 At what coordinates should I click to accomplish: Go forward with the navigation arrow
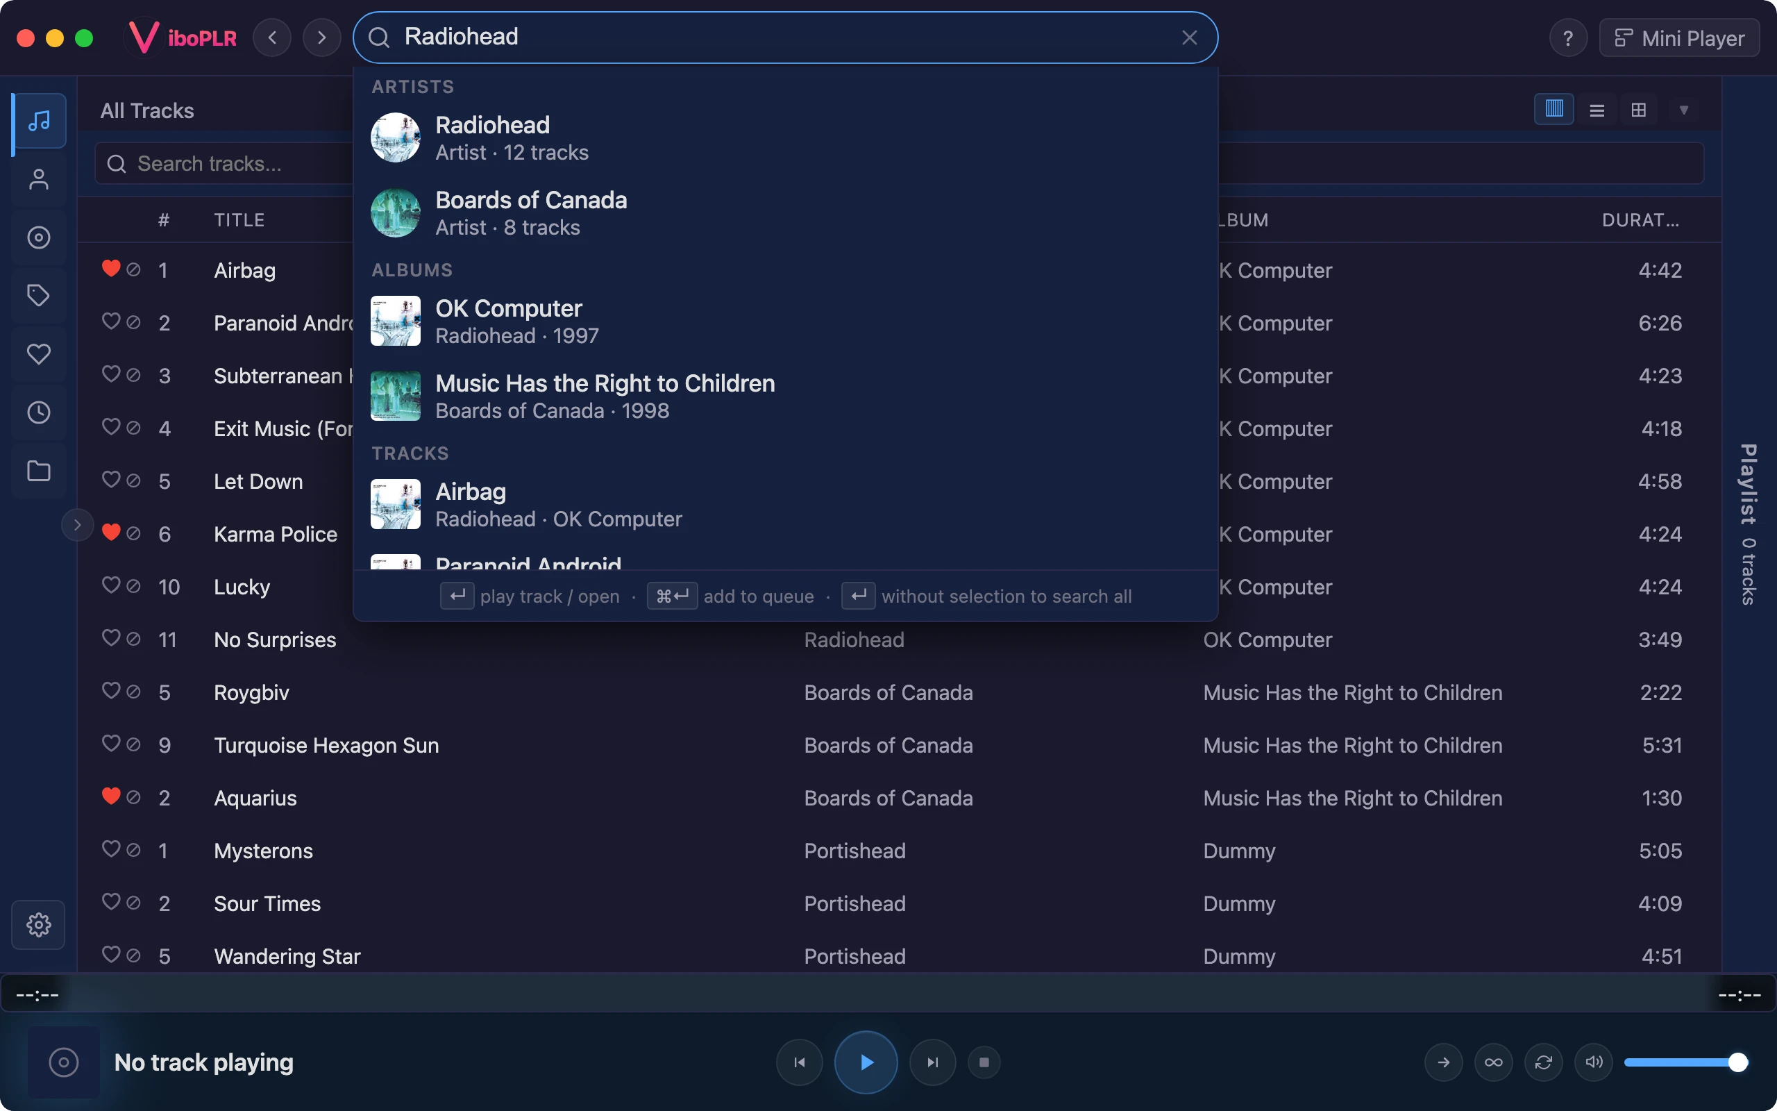click(321, 37)
